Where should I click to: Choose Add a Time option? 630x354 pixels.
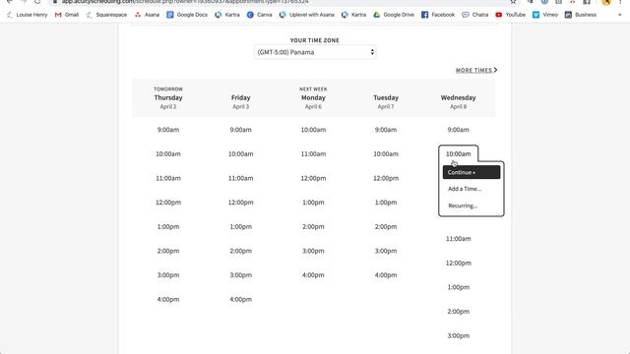(x=465, y=189)
